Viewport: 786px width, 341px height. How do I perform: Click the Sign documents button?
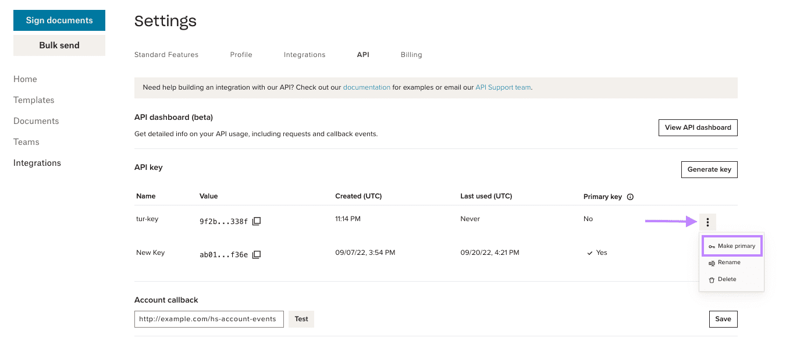(59, 20)
